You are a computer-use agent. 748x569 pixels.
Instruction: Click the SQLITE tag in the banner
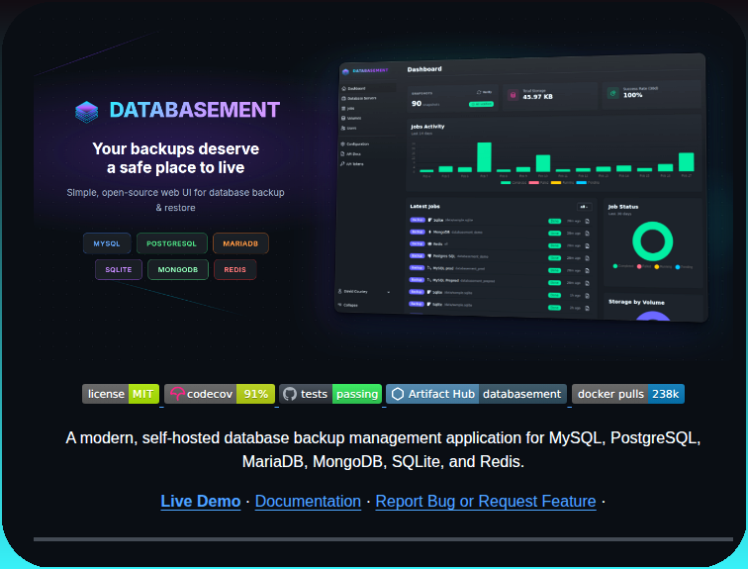[x=119, y=269]
